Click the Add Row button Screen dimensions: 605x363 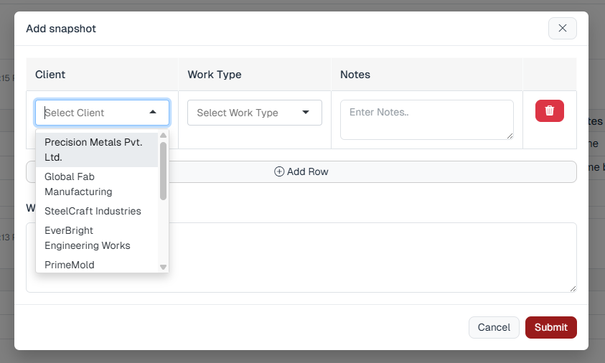coord(301,171)
